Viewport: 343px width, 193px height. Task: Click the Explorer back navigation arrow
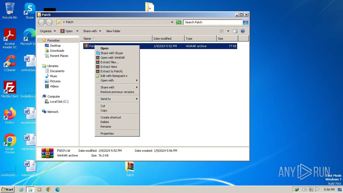41,22
